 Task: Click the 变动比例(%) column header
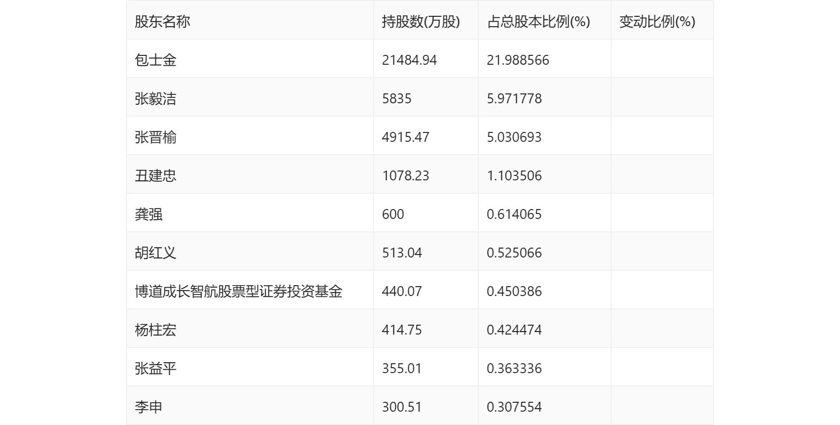click(657, 21)
